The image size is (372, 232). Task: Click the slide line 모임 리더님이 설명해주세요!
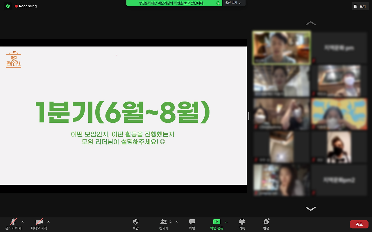tap(120, 142)
